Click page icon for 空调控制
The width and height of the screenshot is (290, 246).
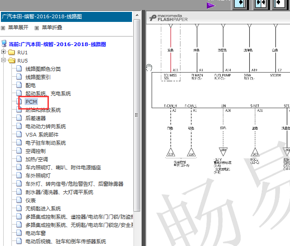click(19, 151)
